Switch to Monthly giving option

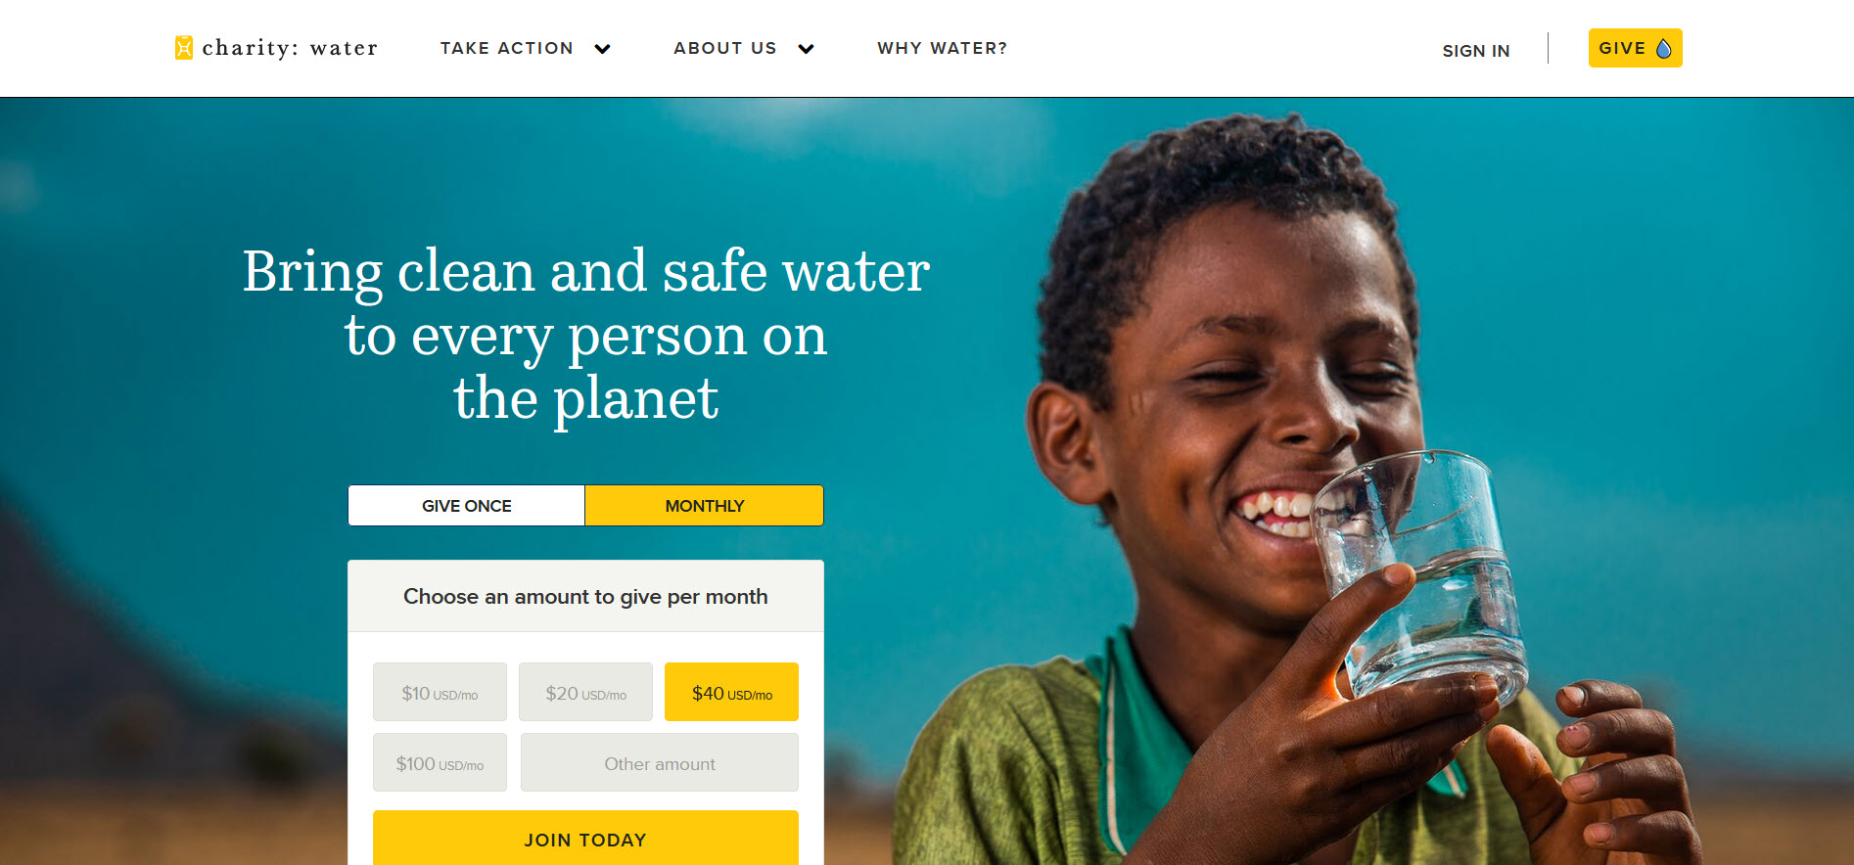point(704,506)
